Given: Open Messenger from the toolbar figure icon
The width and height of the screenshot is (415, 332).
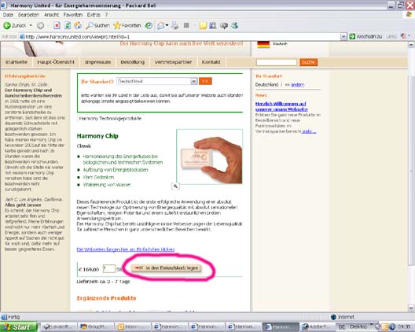Looking at the screenshot, I should 234,25.
